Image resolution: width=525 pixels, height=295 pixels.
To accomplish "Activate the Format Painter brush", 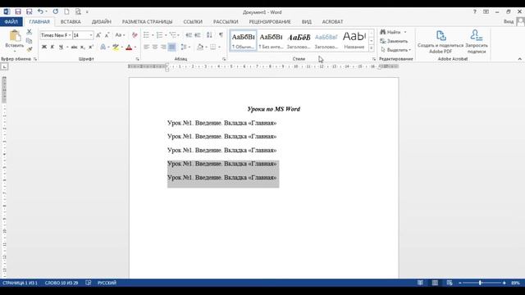I will click(30, 49).
